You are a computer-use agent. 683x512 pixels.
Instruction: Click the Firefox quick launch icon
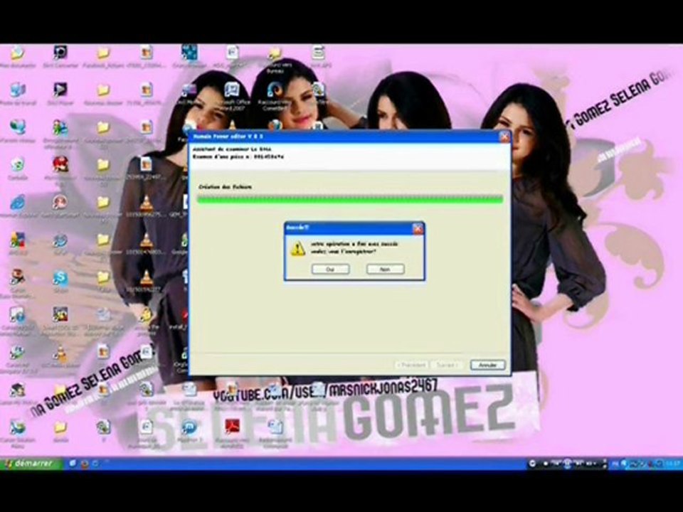point(85,464)
